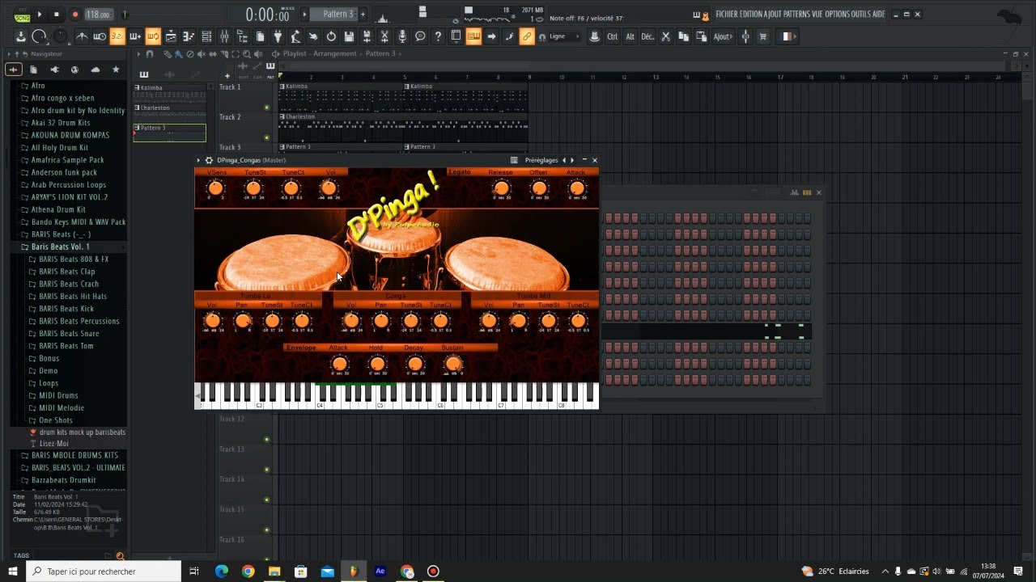Click the stamp icon next to Ligne

pos(594,36)
